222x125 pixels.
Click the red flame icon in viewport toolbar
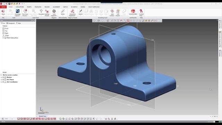[121, 21]
